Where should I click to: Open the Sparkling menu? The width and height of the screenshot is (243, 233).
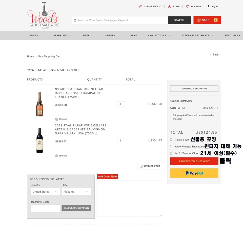[60, 35]
